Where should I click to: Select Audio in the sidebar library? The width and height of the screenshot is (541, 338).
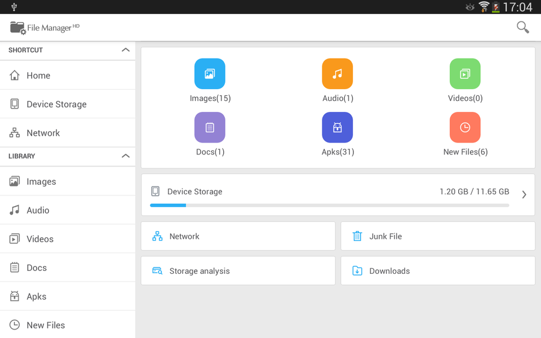pyautogui.click(x=41, y=210)
